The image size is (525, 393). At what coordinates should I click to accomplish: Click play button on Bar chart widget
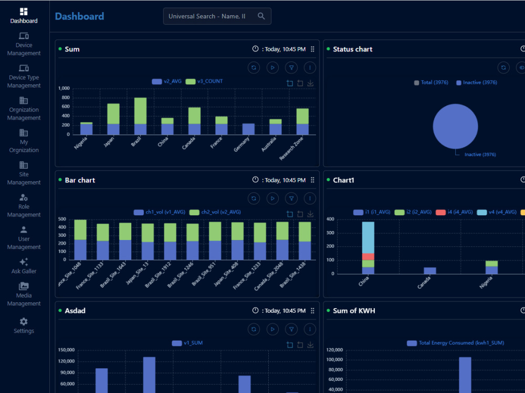[x=272, y=199]
